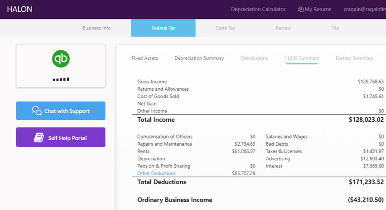Screen dimensions: 386x210
Task: Click the QuickBooks logo icon
Action: [61, 59]
